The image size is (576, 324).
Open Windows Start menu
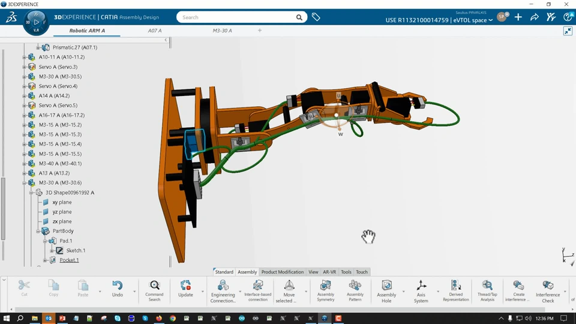pos(6,318)
